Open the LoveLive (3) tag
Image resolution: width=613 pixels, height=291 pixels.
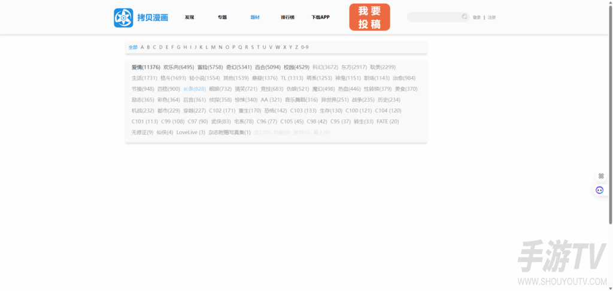(191, 132)
